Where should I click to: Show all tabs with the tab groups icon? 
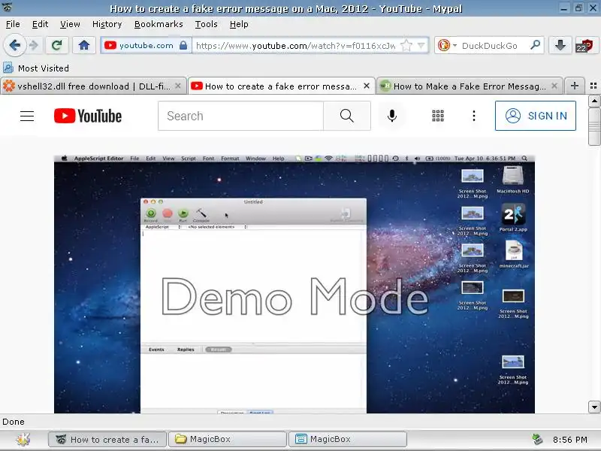593,86
